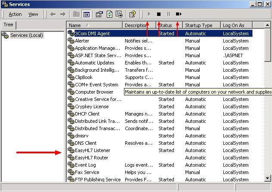This screenshot has height=192, width=272.
Task: Select the Crypkey License service
Action: [160, 107]
